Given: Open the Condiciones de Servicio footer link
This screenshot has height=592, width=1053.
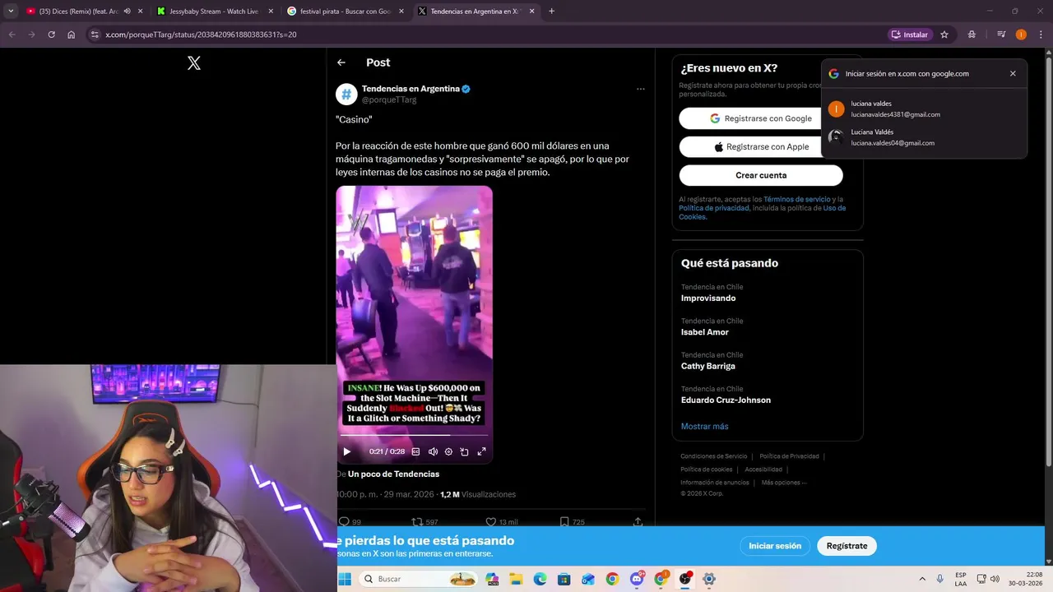Looking at the screenshot, I should pos(713,456).
